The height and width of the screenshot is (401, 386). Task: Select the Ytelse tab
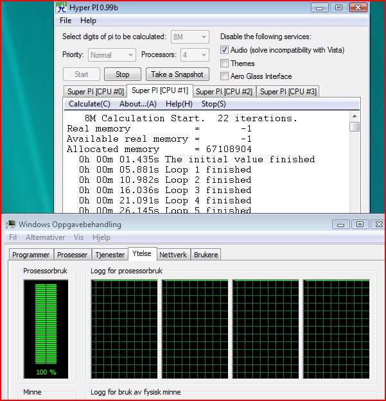tap(142, 253)
